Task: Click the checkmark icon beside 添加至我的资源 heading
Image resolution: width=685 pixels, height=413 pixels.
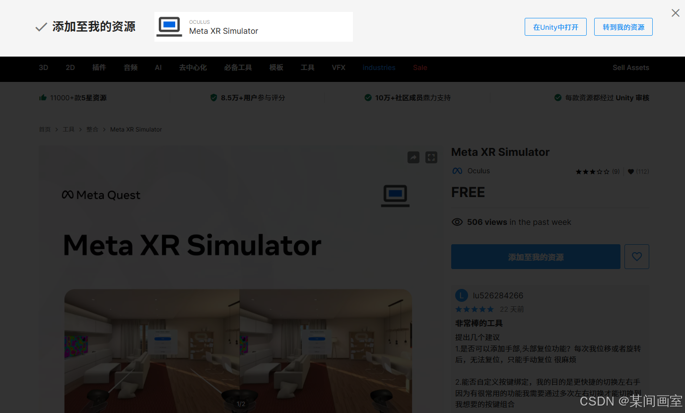Action: click(41, 27)
